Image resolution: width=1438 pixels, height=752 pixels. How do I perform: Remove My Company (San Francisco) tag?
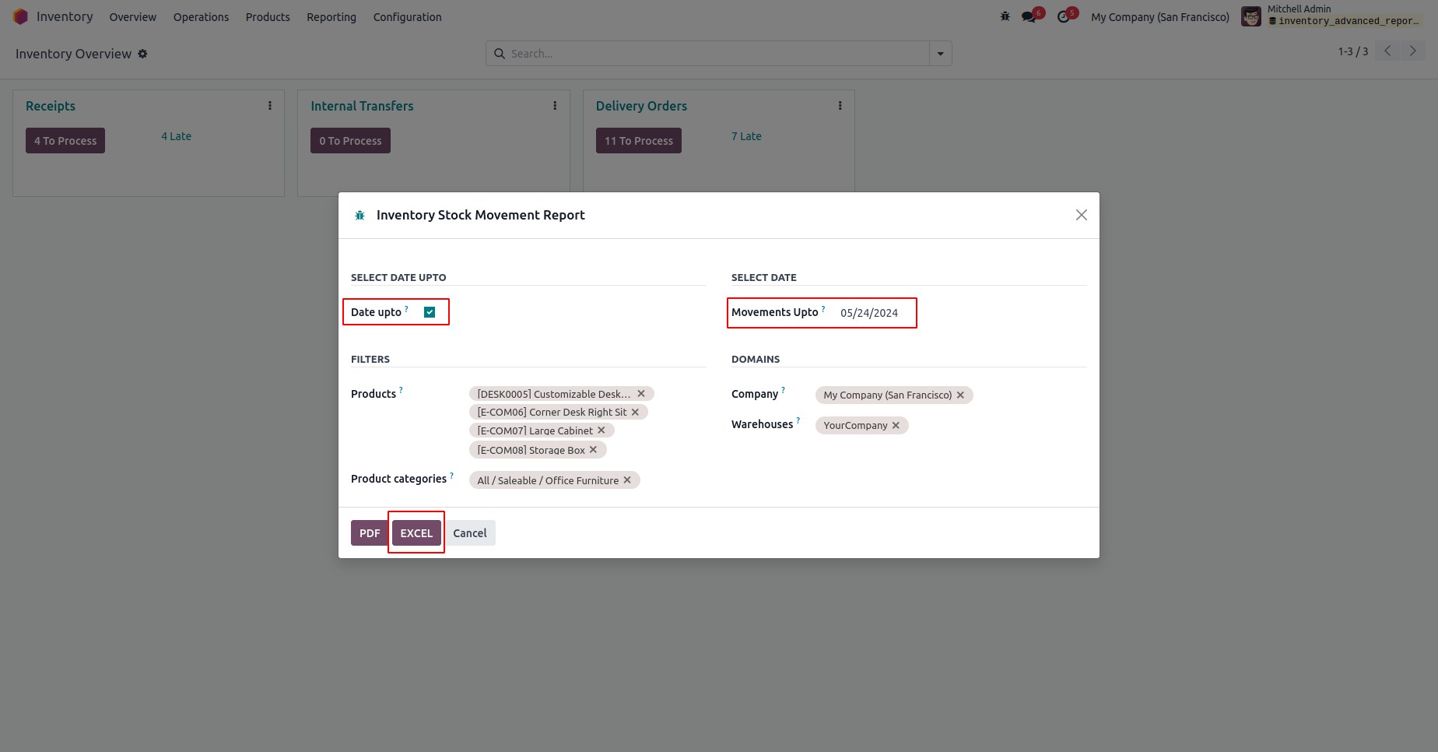tap(960, 395)
